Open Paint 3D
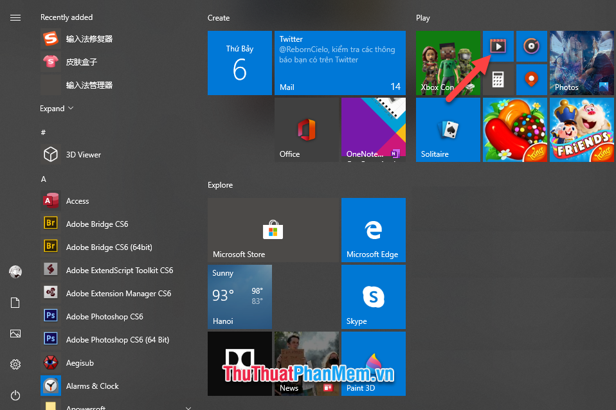Viewport: 616px width, 410px height. 374,363
